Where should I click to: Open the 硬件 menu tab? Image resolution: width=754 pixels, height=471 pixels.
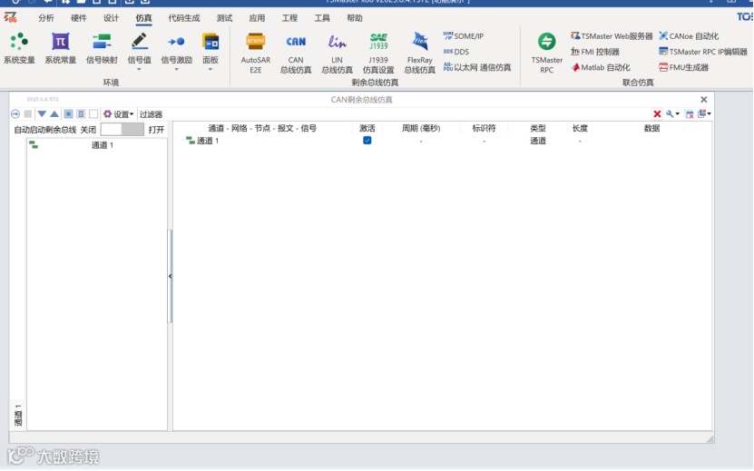tap(78, 18)
